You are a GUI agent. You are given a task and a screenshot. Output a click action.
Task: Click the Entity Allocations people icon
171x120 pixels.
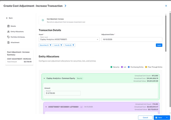click(x=8, y=32)
